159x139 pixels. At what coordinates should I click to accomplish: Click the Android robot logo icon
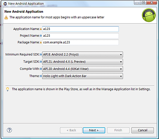click(149, 15)
